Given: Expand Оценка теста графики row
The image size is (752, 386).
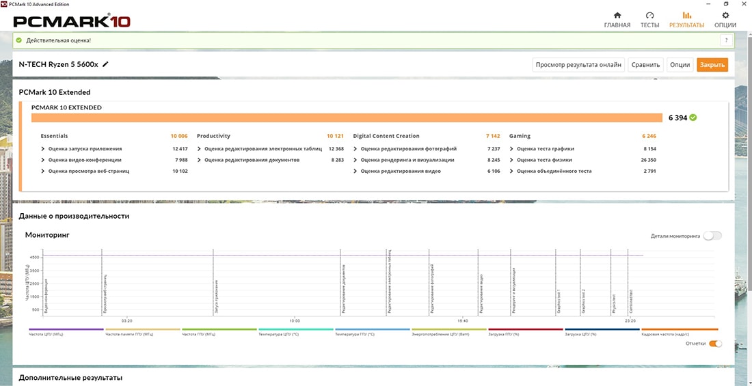Looking at the screenshot, I should 512,149.
